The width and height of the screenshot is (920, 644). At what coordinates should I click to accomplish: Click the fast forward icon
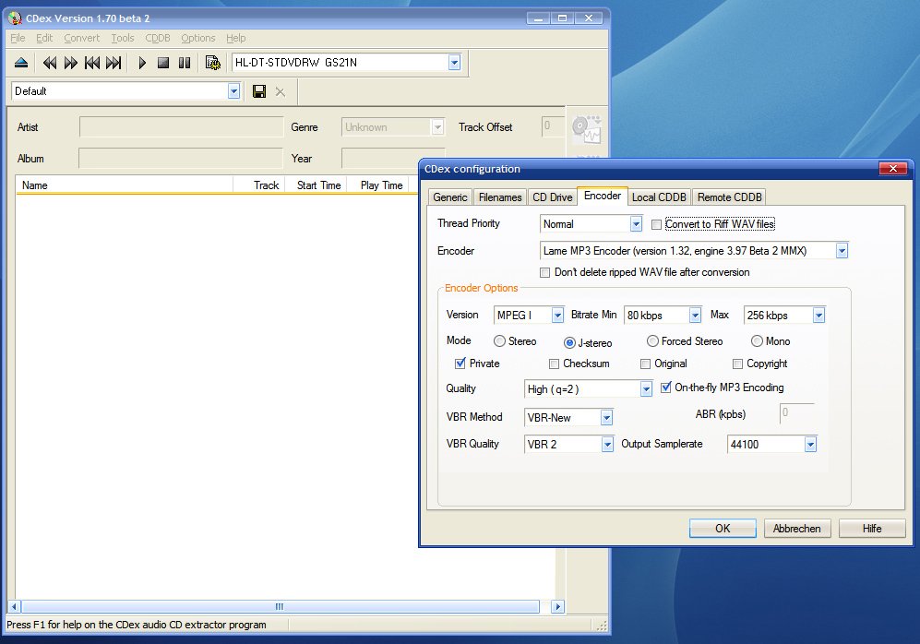(x=71, y=63)
